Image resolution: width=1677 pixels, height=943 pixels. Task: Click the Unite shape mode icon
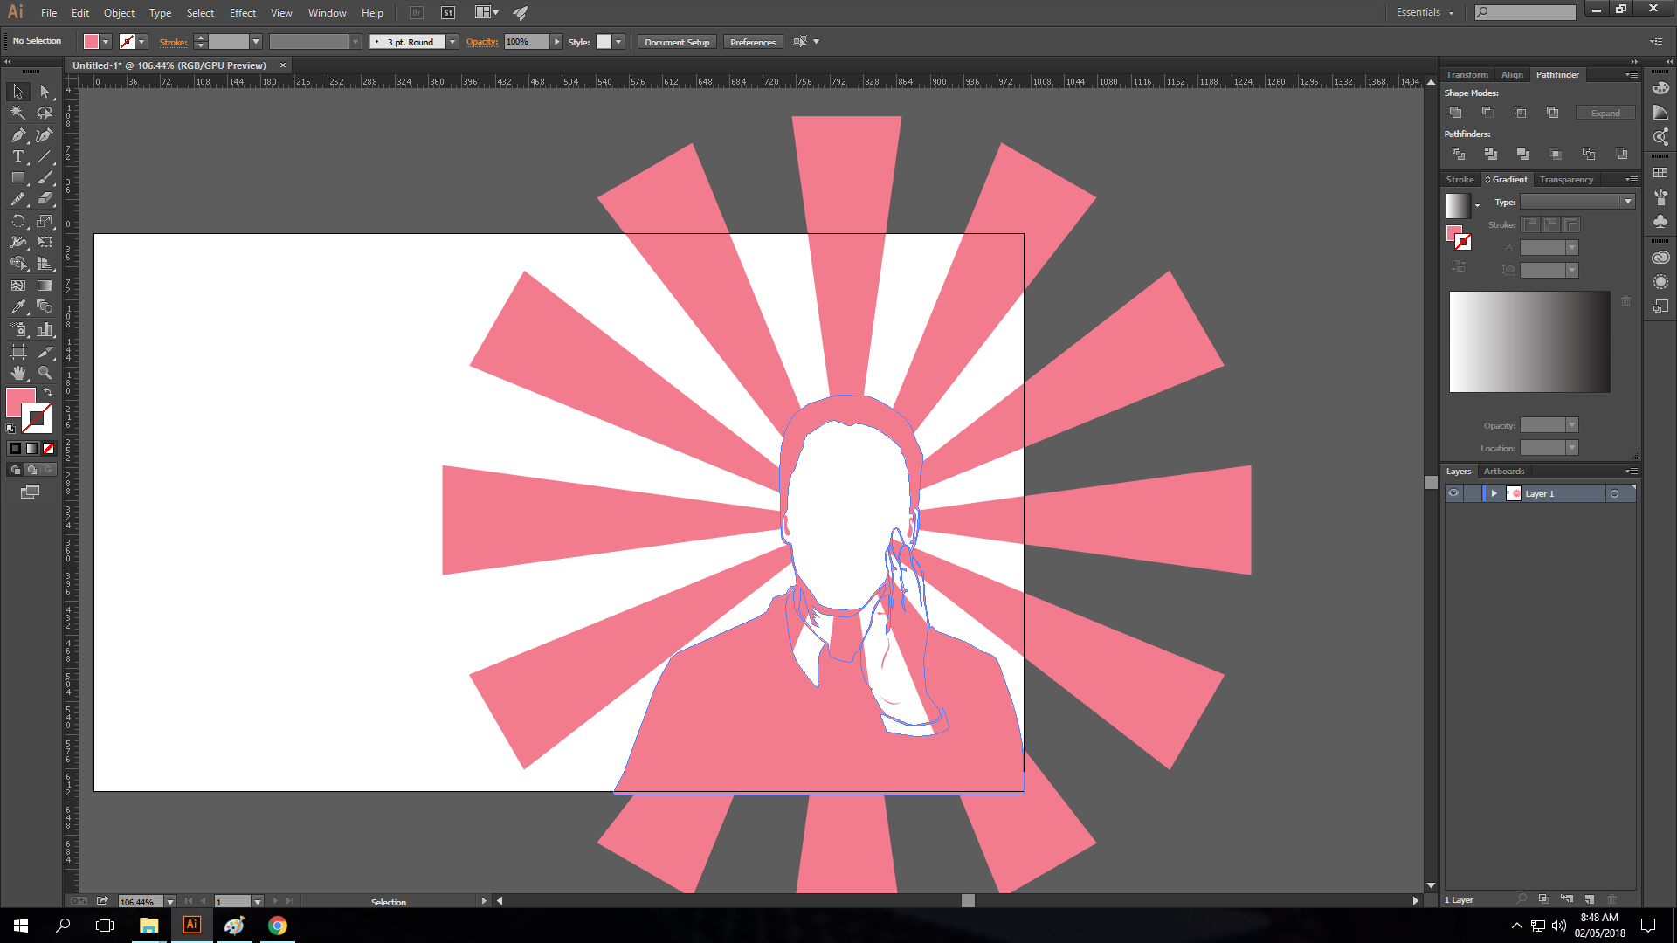[1455, 113]
